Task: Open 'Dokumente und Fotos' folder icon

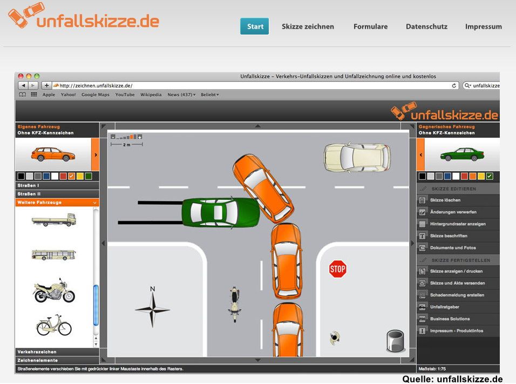Action: pyautogui.click(x=423, y=248)
